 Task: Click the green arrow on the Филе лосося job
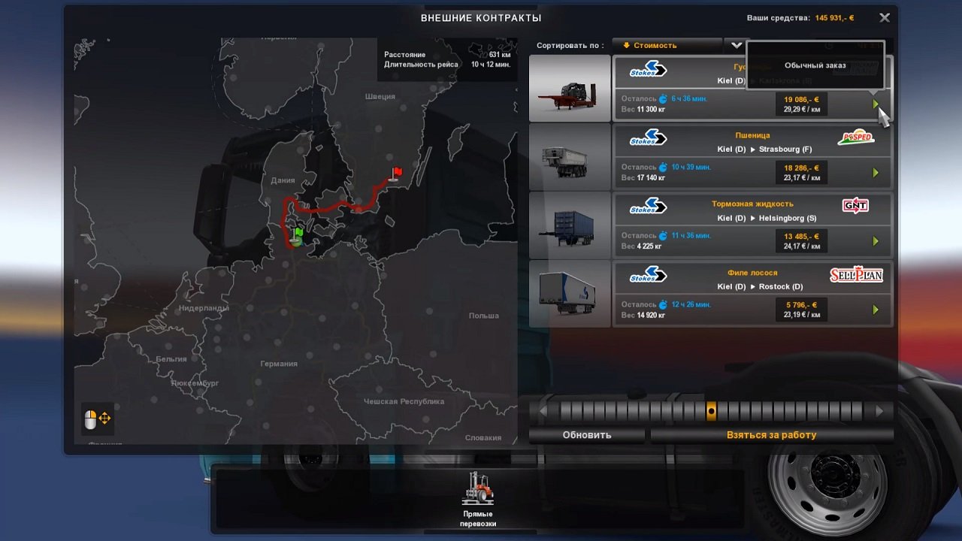point(875,310)
